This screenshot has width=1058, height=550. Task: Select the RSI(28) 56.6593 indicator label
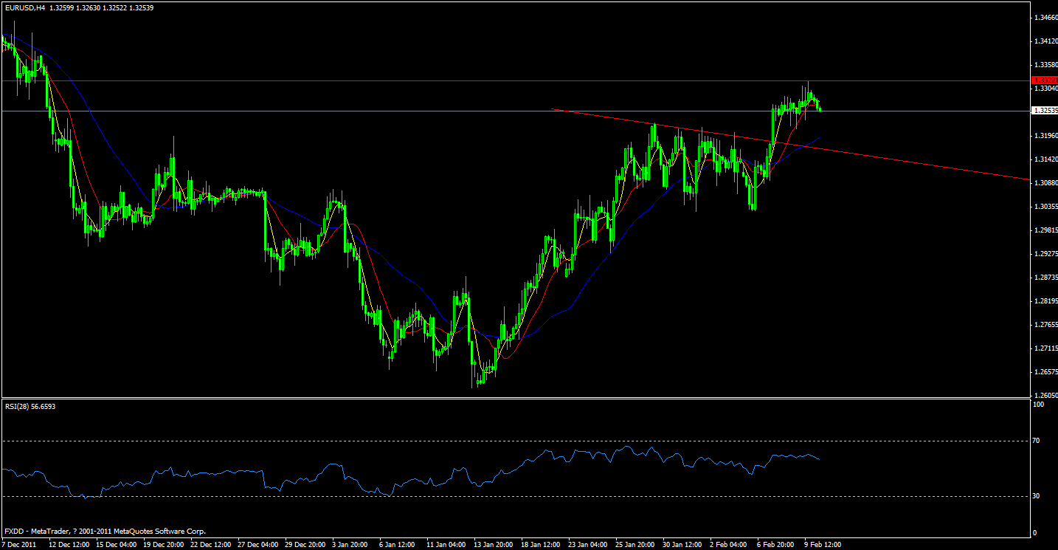coord(30,405)
